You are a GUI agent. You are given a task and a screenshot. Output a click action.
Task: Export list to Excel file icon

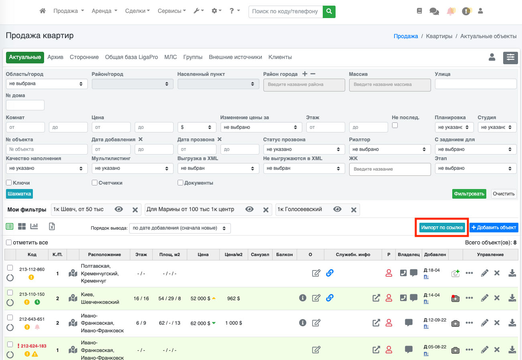point(52,226)
